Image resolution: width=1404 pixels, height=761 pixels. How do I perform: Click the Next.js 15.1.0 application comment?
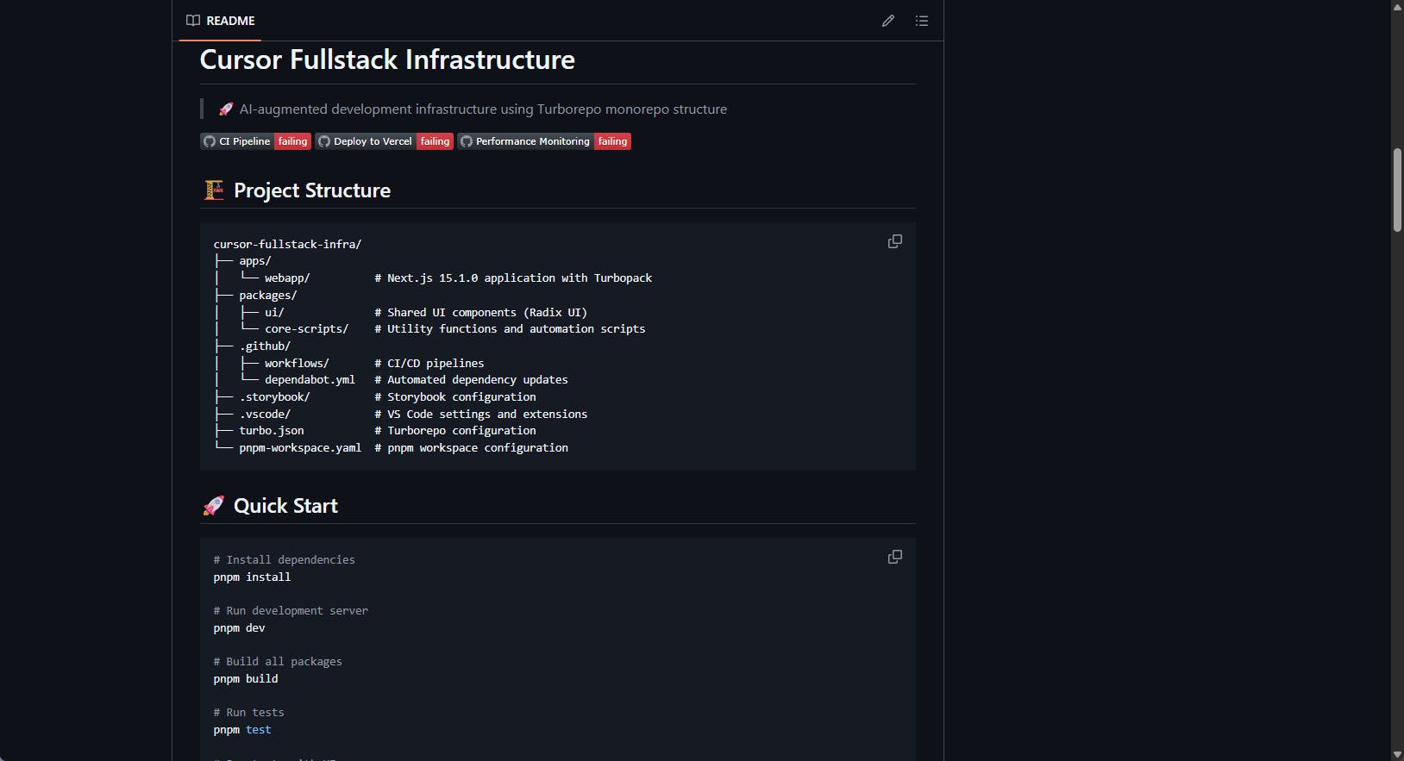click(x=513, y=278)
